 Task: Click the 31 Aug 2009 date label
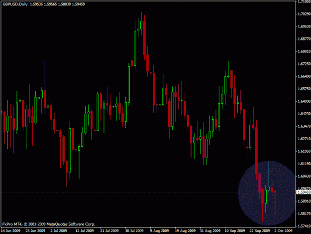point(210,231)
